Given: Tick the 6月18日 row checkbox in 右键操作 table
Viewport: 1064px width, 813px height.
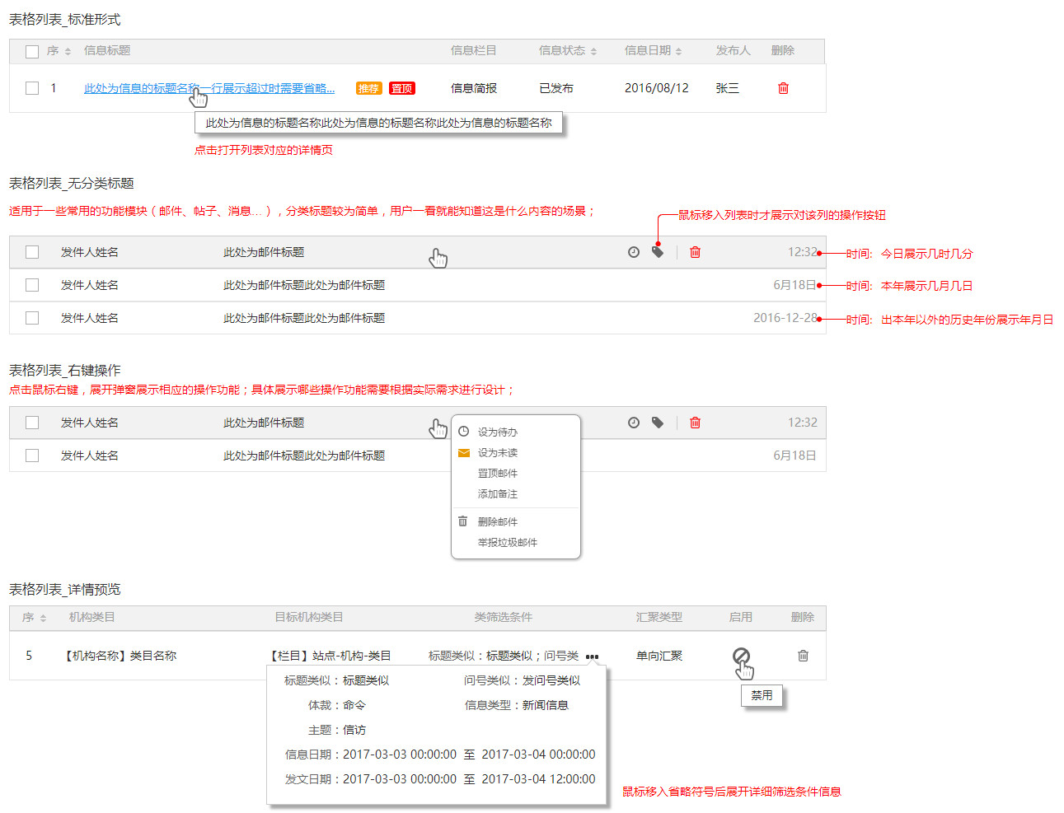Looking at the screenshot, I should 32,456.
